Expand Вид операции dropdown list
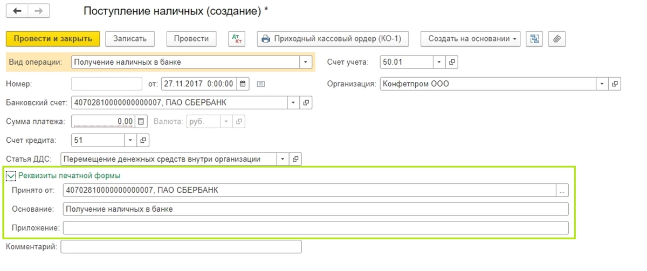 pos(306,62)
